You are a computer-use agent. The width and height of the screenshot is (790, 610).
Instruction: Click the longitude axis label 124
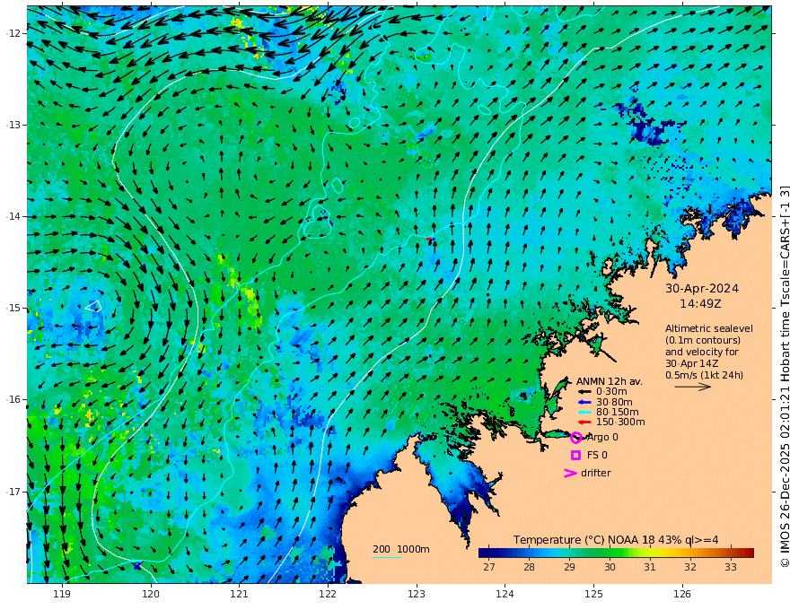point(505,594)
